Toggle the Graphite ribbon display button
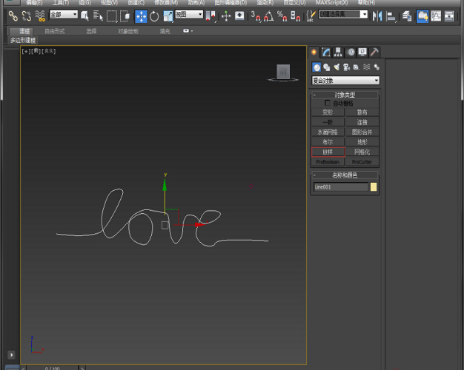This screenshot has width=464, height=370. [422, 16]
